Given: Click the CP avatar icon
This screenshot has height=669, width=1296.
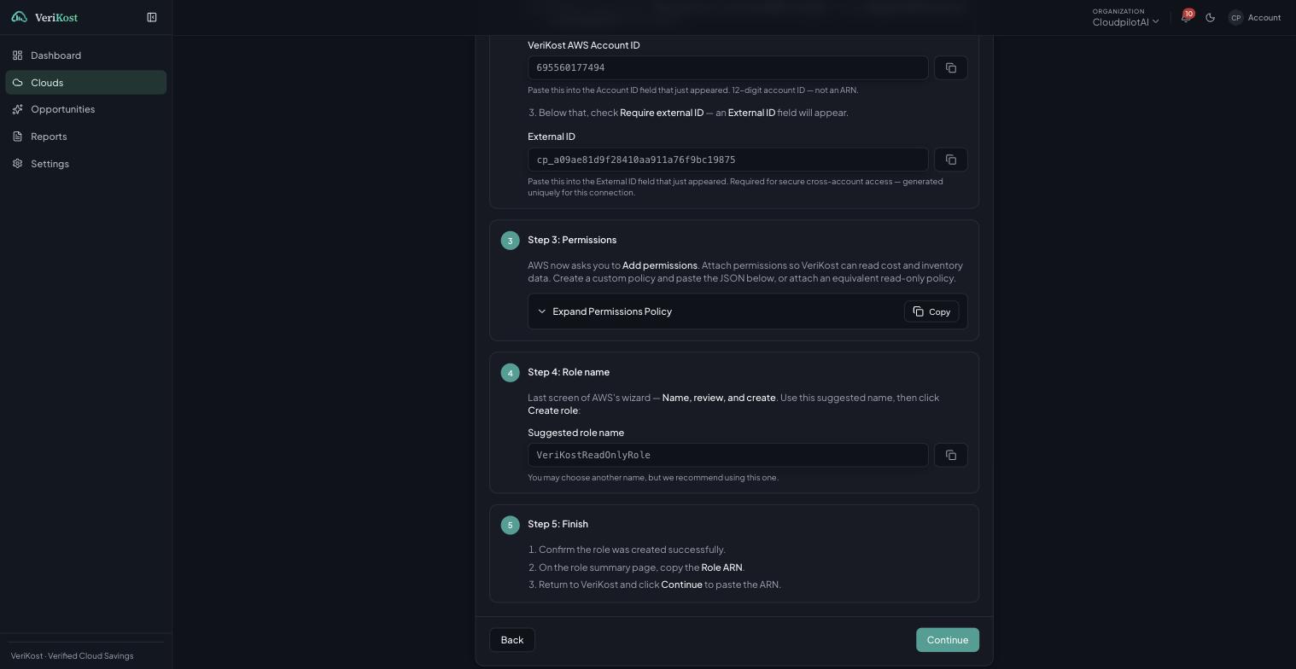Looking at the screenshot, I should 1235,18.
